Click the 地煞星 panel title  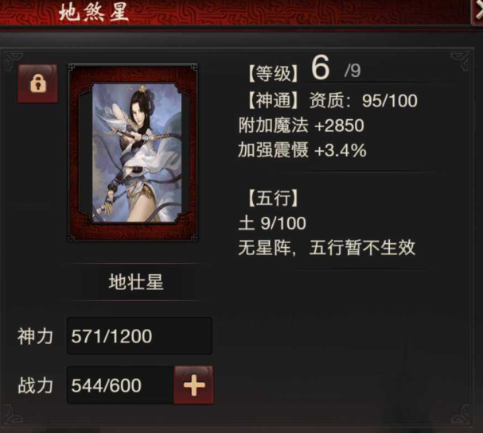pyautogui.click(x=93, y=12)
